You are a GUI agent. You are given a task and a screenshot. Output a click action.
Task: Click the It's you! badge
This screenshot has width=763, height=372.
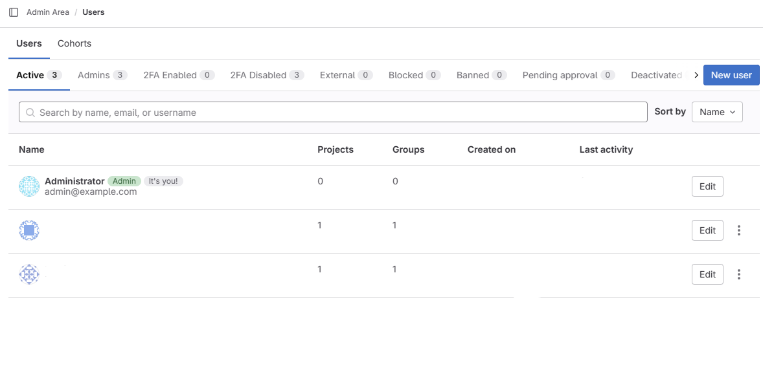(x=163, y=181)
